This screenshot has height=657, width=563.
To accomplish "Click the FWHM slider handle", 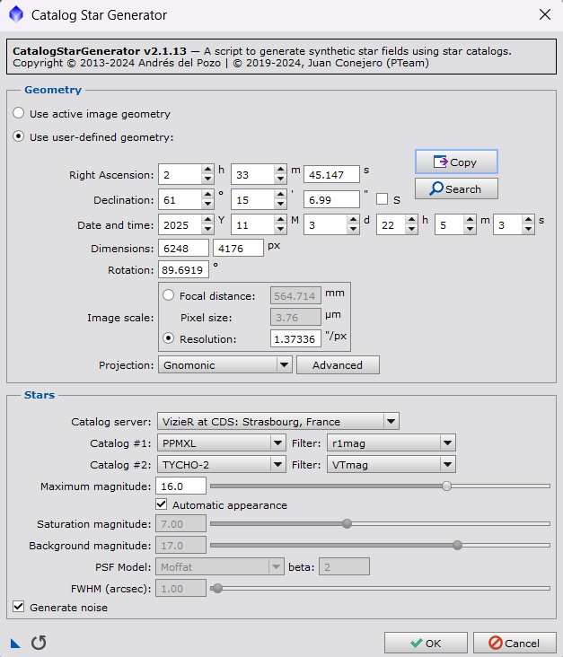I will (217, 588).
